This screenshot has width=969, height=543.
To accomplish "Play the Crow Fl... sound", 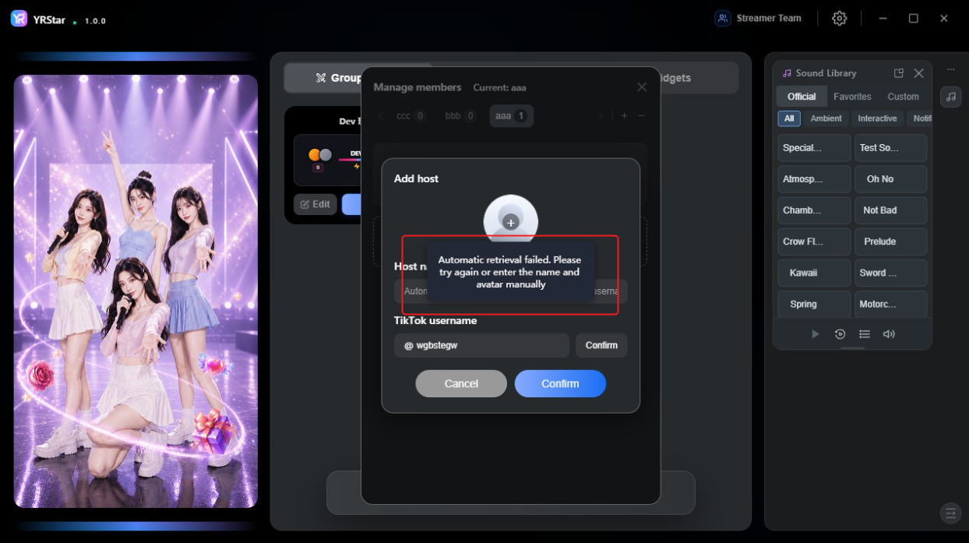I will [814, 242].
